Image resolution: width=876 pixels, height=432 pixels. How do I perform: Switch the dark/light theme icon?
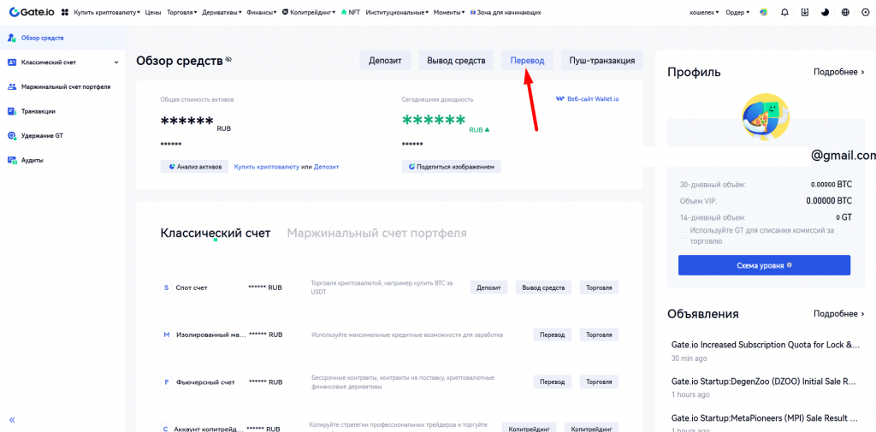pyautogui.click(x=825, y=13)
